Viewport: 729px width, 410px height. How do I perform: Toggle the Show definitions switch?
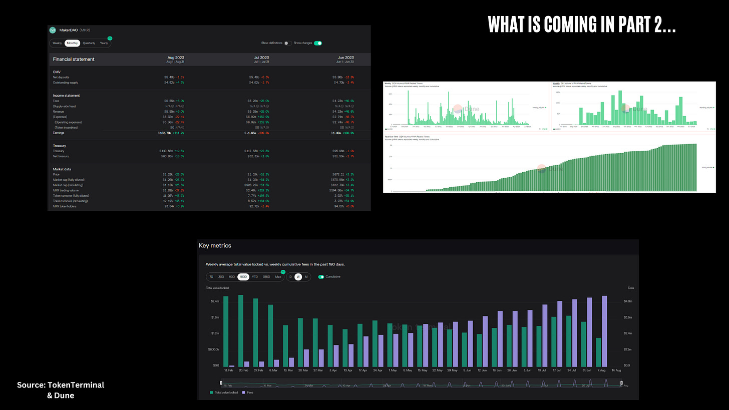[288, 43]
